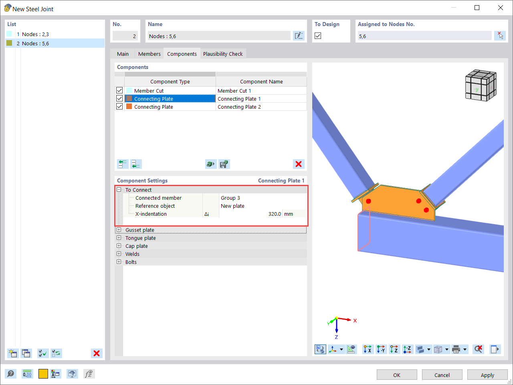Delete the selected joint with the list's red X

coord(97,353)
